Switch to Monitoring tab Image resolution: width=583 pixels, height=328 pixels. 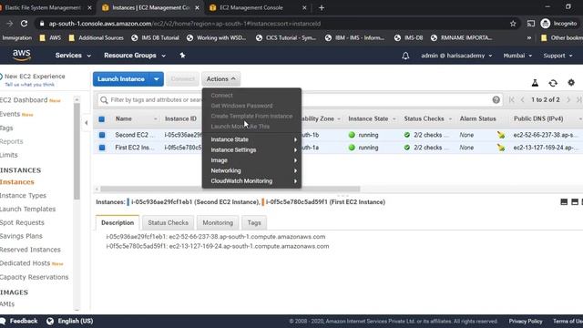pos(218,222)
